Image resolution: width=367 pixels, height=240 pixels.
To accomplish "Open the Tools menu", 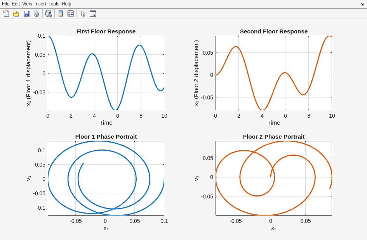I will click(54, 4).
